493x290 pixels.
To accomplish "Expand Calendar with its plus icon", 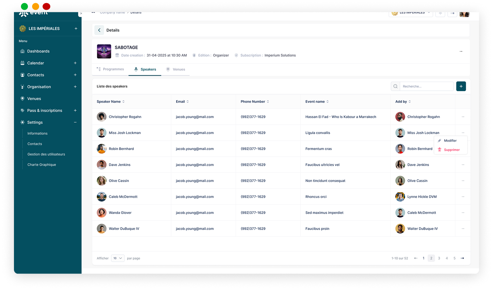I will 75,63.
